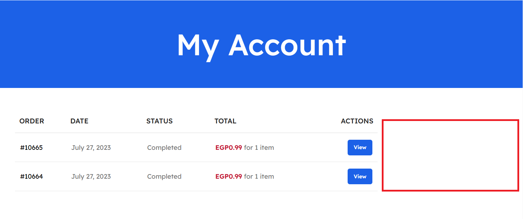523x219 pixels.
Task: Click the word 'My' in page heading
Action: 198,45
